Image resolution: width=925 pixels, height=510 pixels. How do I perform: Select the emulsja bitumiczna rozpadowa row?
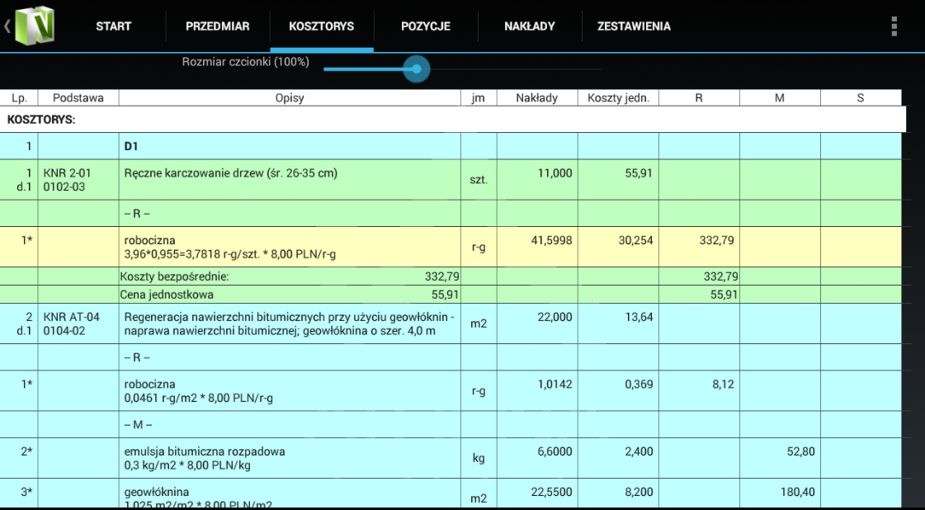point(451,458)
